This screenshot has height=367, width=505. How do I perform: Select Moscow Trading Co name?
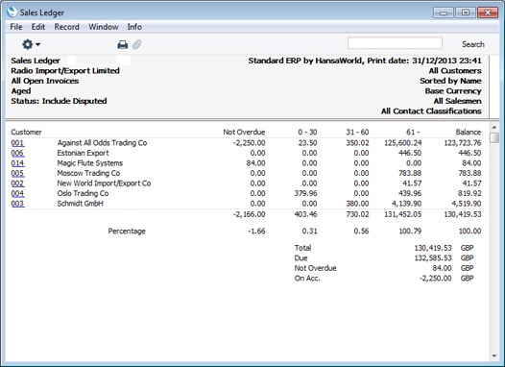click(88, 173)
